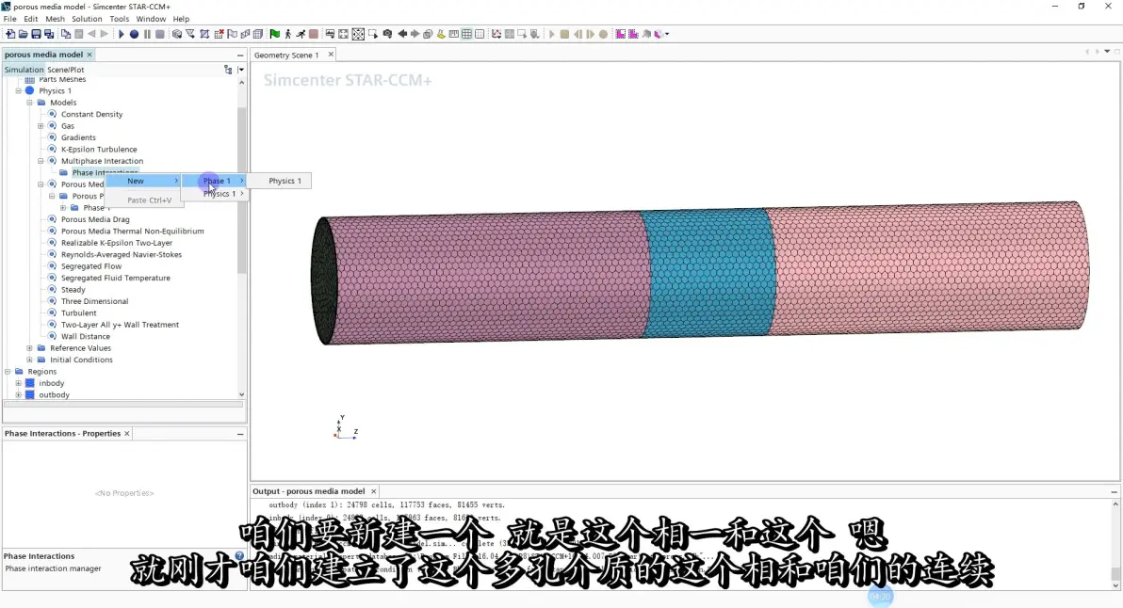Click the Save simulation disk icon
Screen dimensions: 1123x608
click(x=36, y=34)
